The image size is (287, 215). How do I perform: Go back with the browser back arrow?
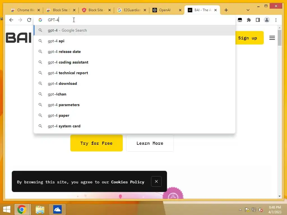[11, 20]
